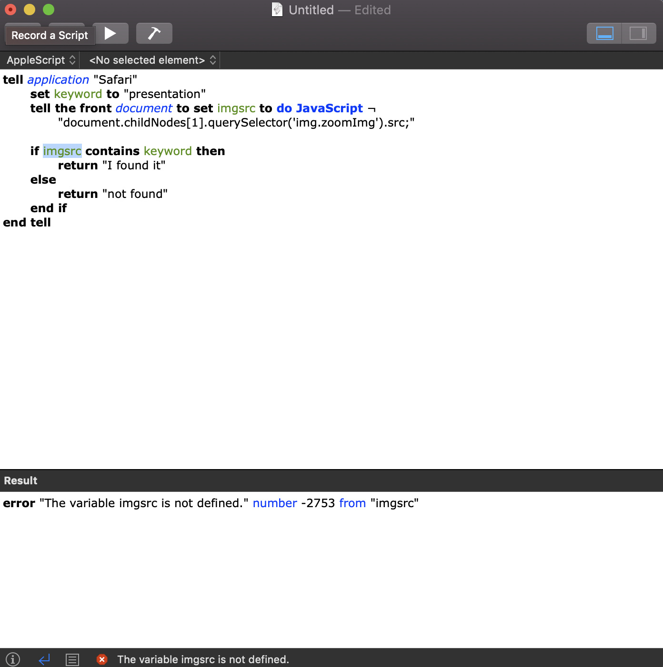Click the Record a Script button
The width and height of the screenshot is (663, 667).
click(50, 35)
